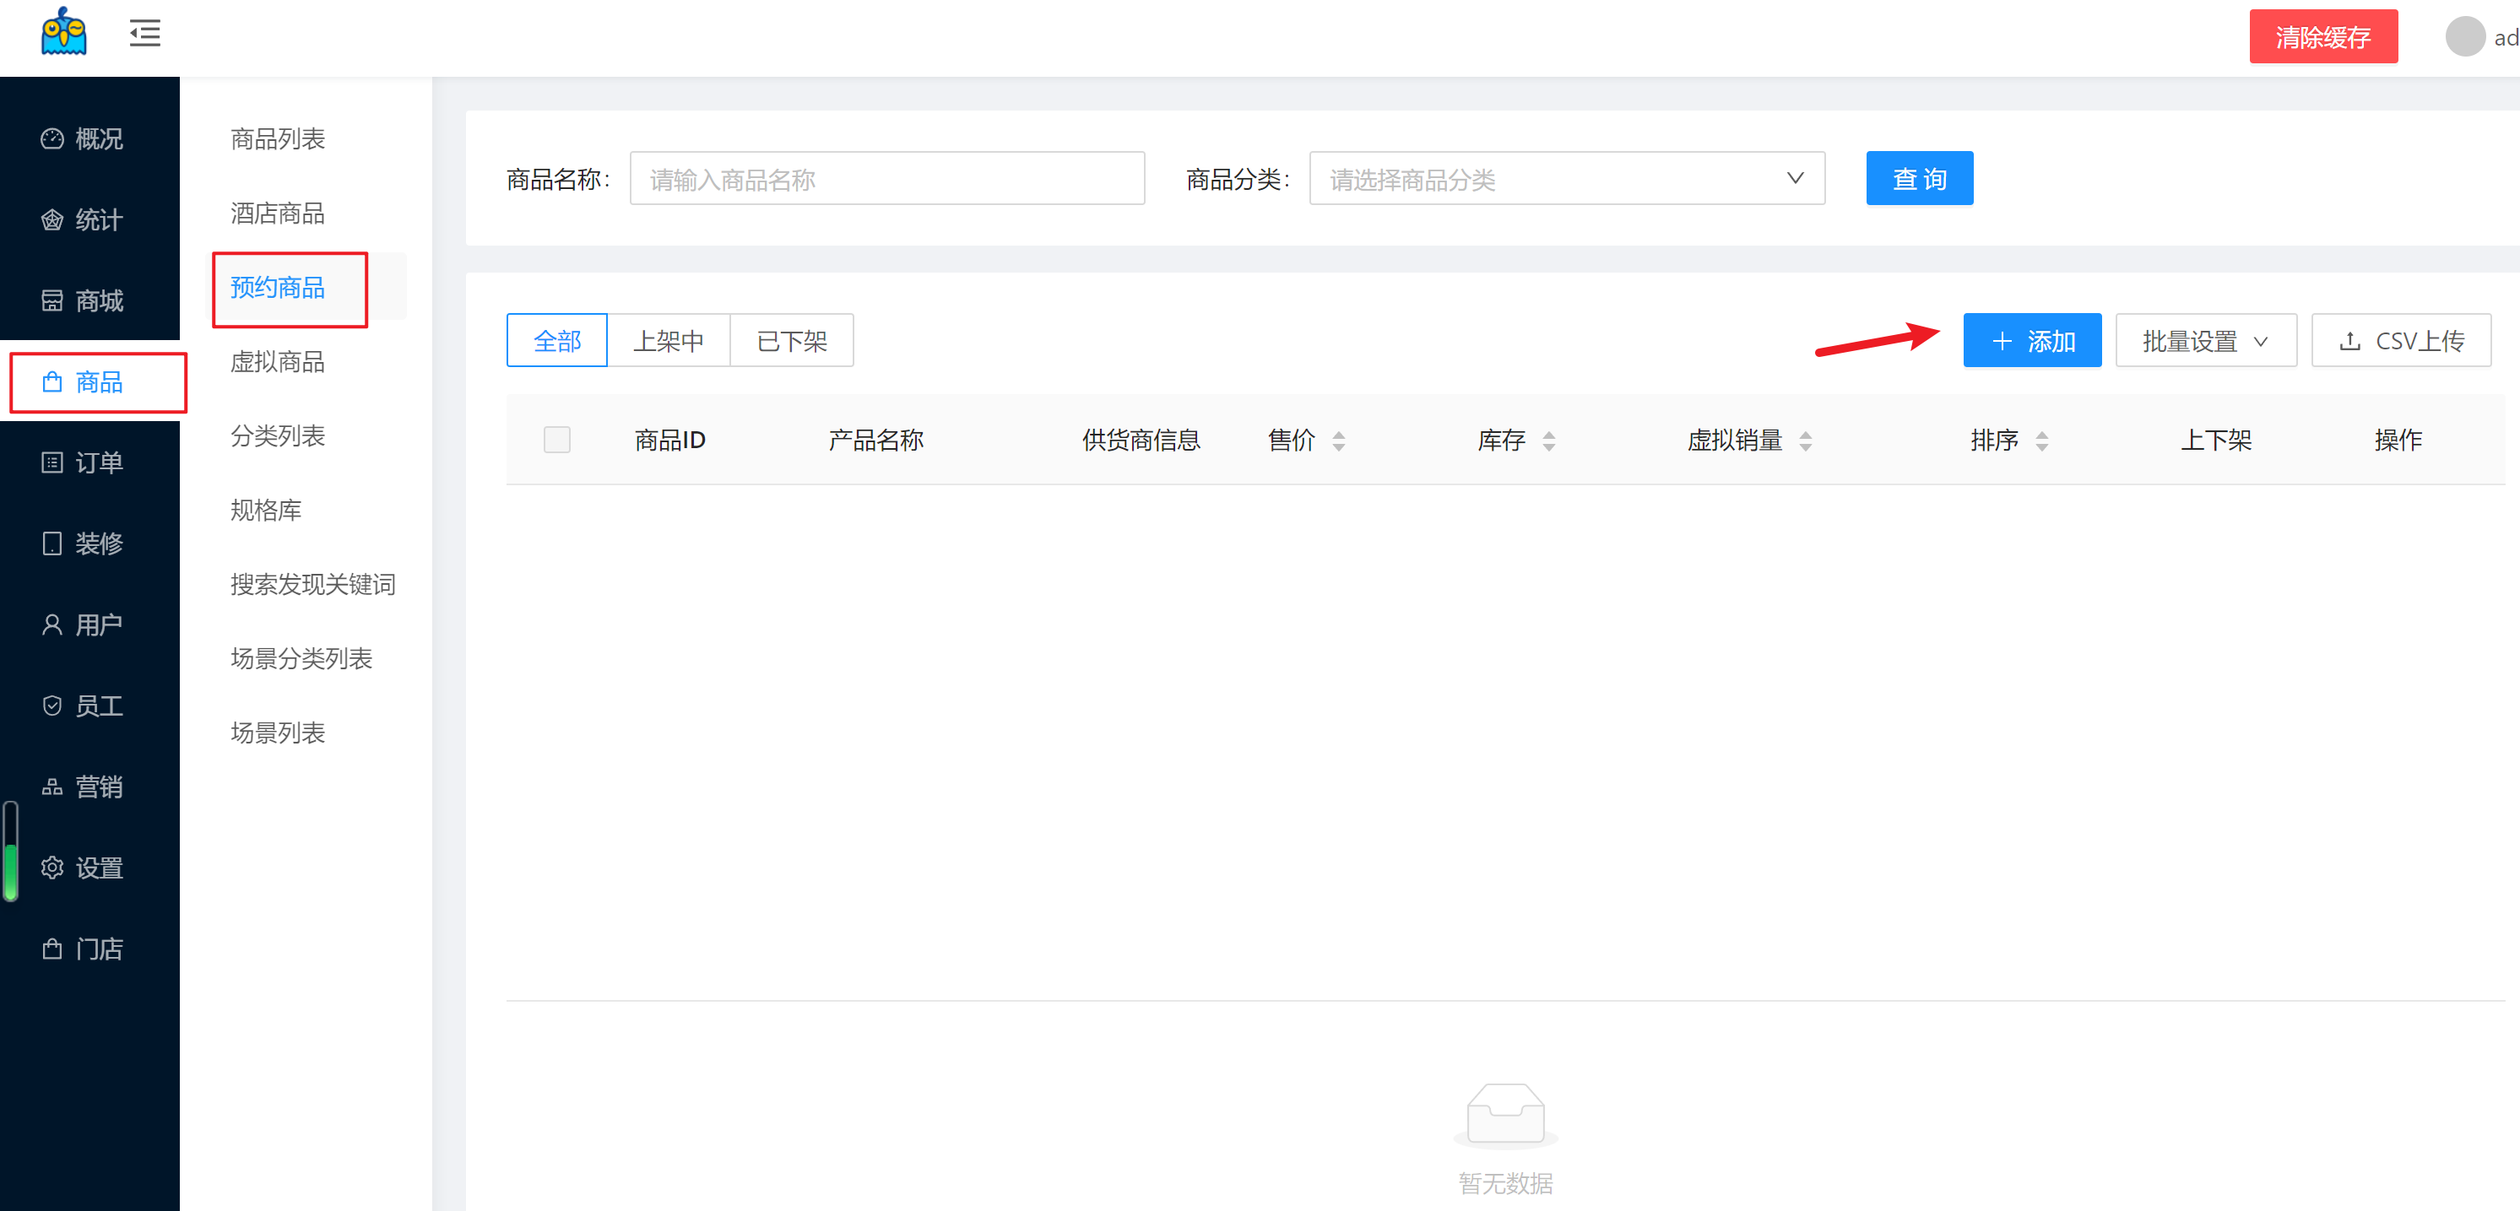2520x1211 pixels.
Task: Open the 商城 mall sidebar icon
Action: pyautogui.click(x=51, y=301)
